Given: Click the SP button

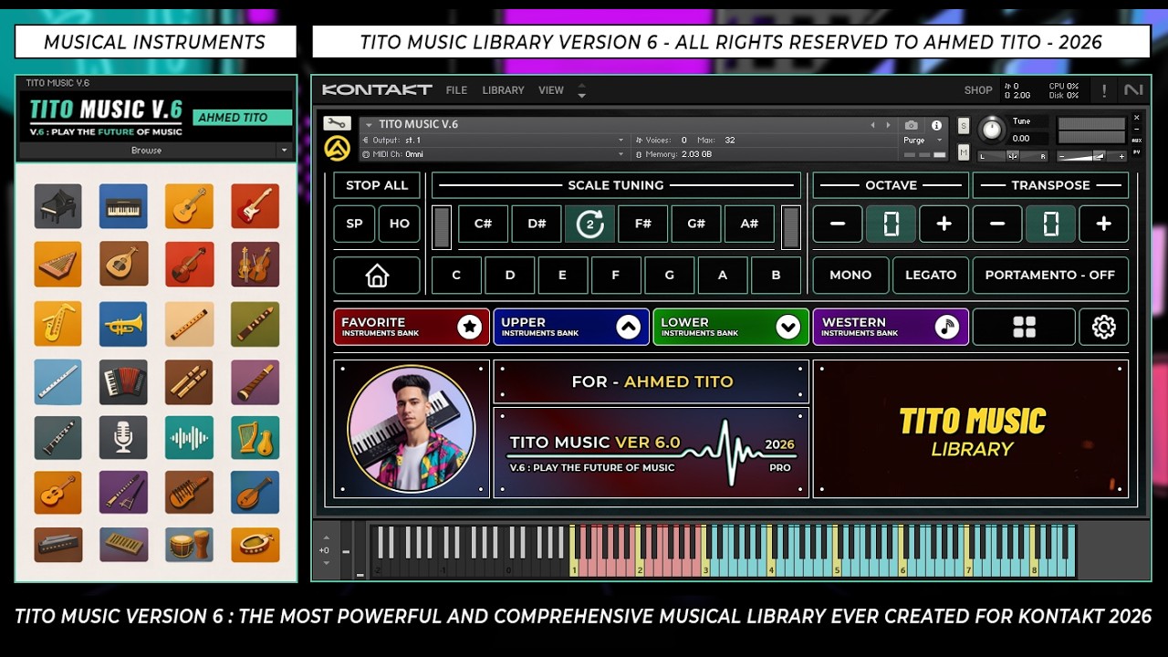Looking at the screenshot, I should (354, 224).
